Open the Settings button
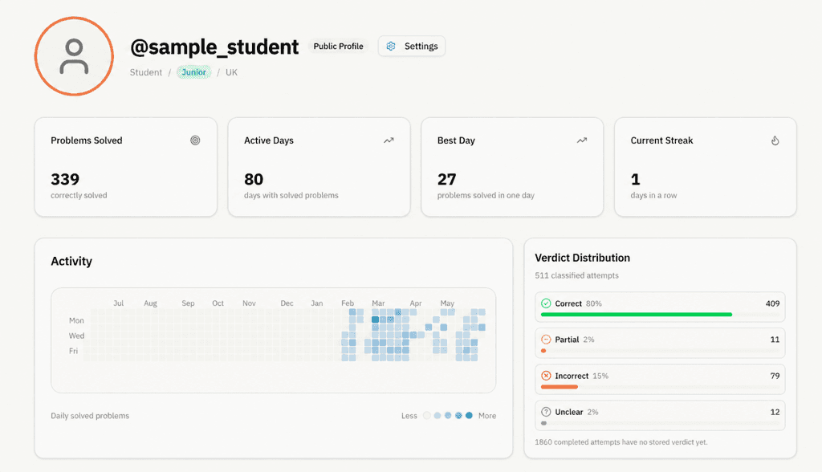822x472 pixels. pyautogui.click(x=412, y=46)
